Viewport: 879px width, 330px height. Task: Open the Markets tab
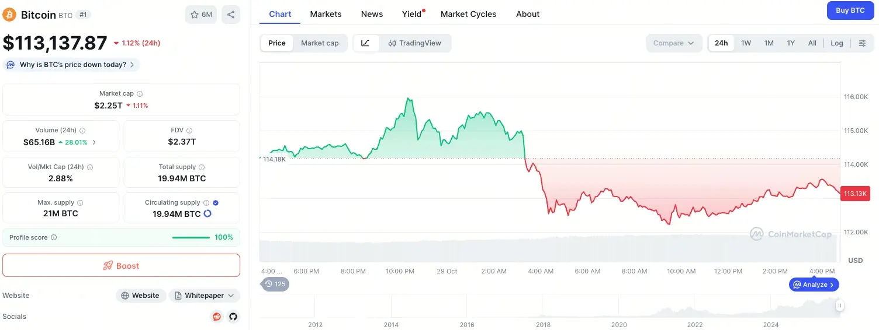pos(326,14)
